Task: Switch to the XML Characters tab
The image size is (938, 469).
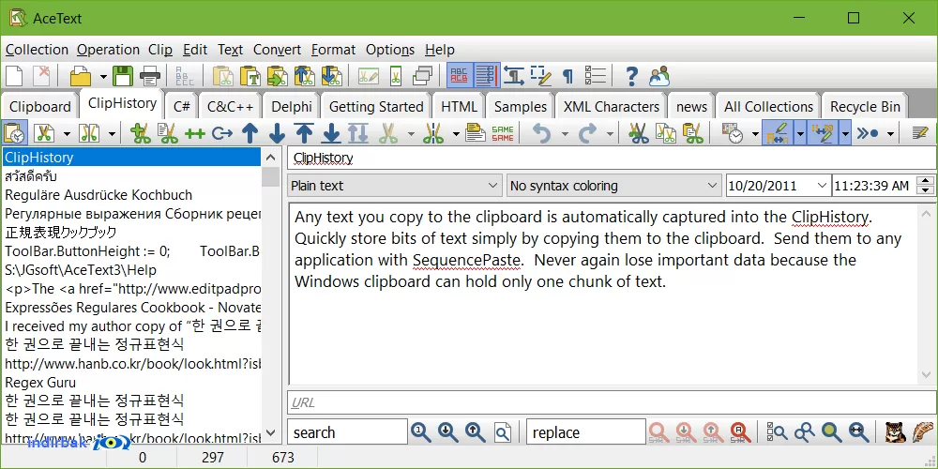Action: point(612,107)
